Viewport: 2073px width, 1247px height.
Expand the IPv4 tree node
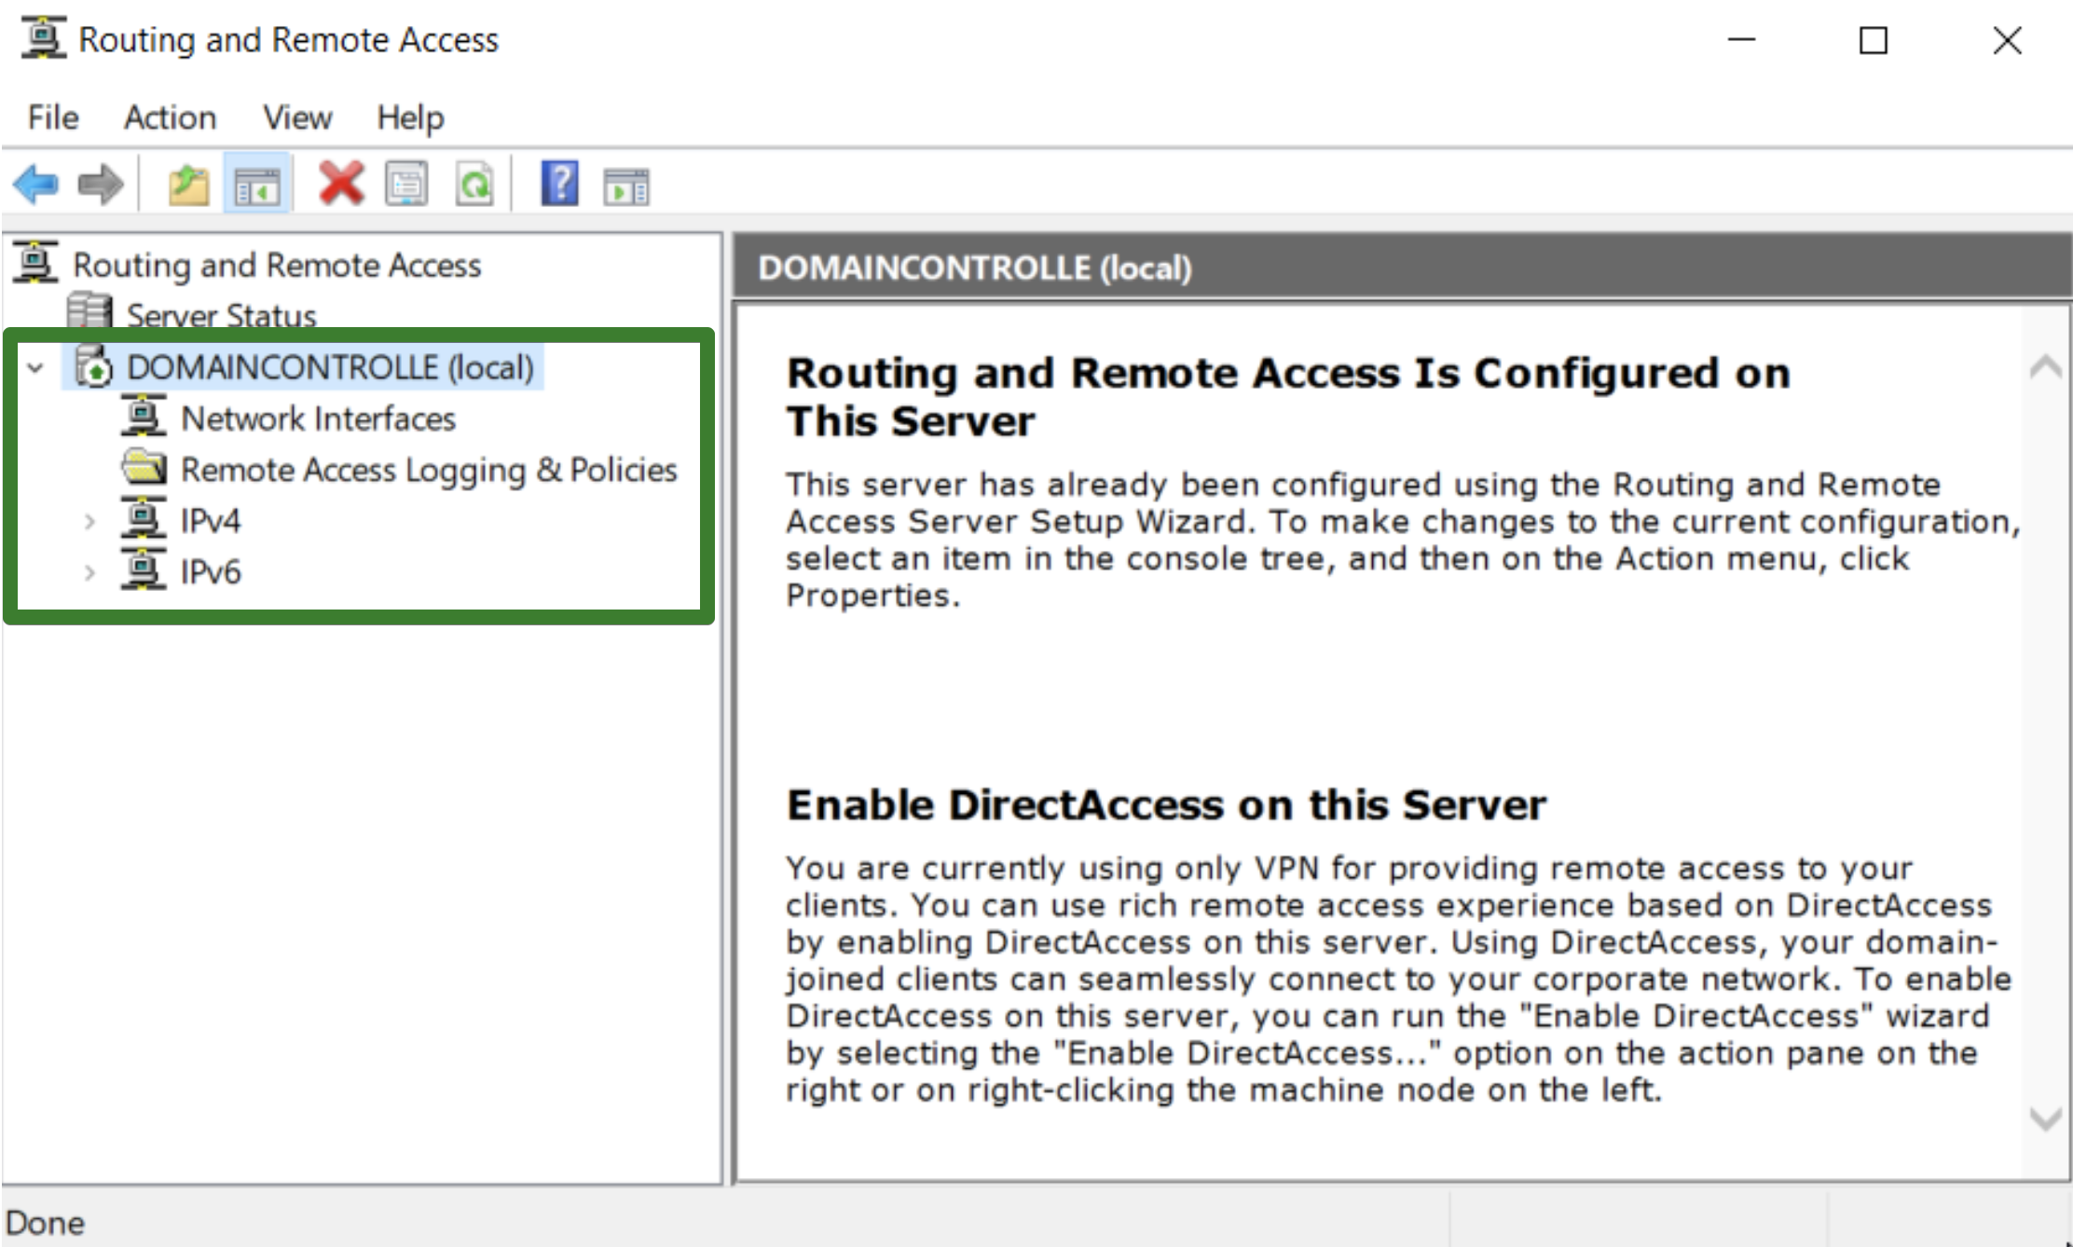89,521
